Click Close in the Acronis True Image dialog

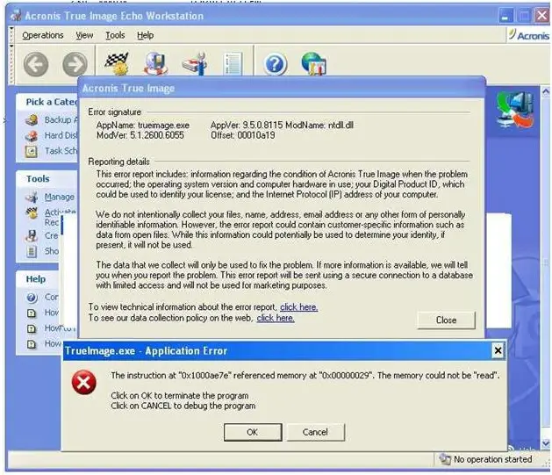(446, 320)
